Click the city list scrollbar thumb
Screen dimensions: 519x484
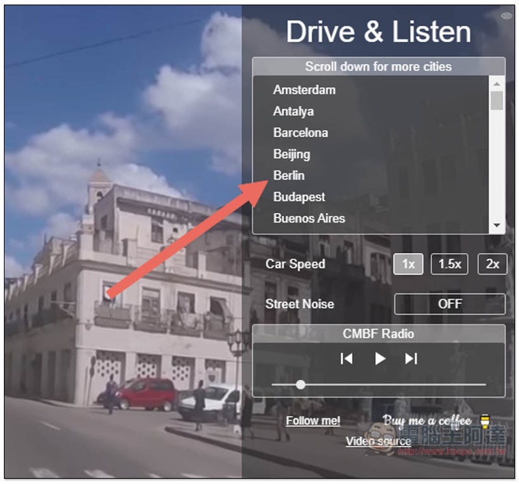click(x=497, y=101)
